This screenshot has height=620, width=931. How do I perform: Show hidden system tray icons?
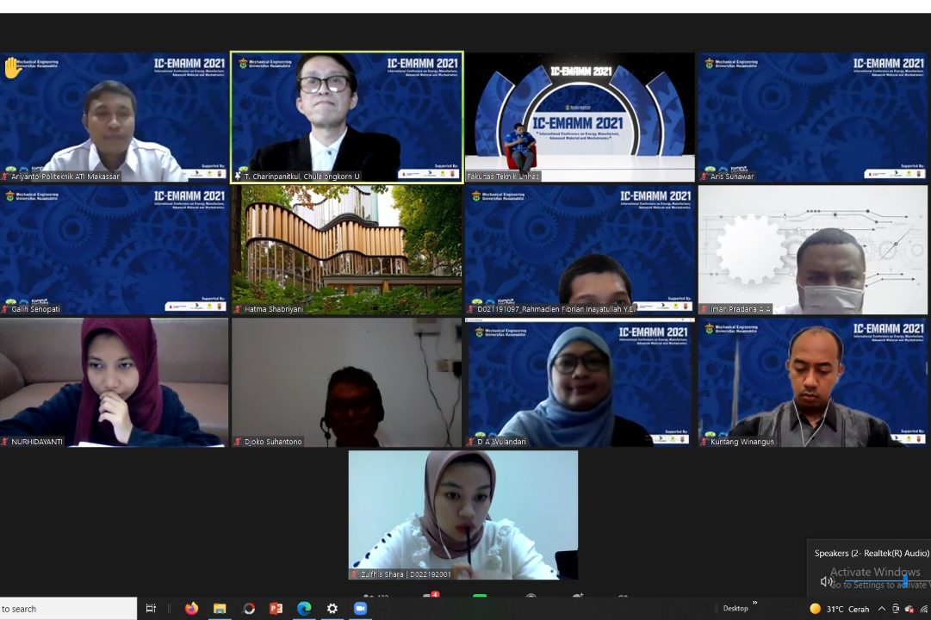(881, 609)
